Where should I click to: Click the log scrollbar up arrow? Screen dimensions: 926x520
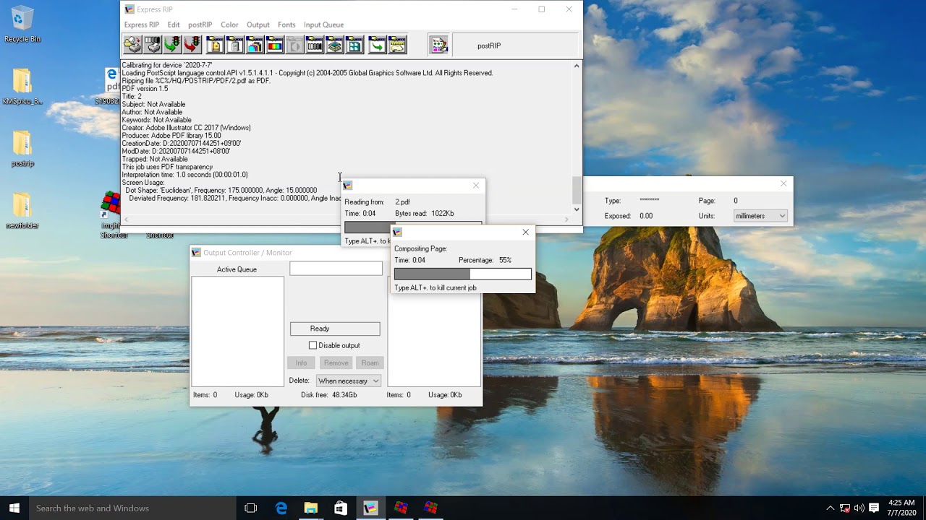pyautogui.click(x=577, y=66)
